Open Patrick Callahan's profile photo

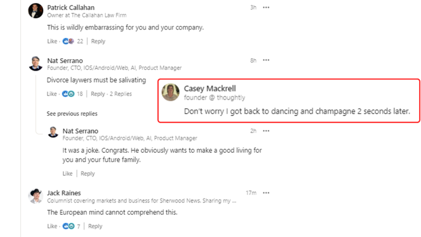pyautogui.click(x=36, y=11)
